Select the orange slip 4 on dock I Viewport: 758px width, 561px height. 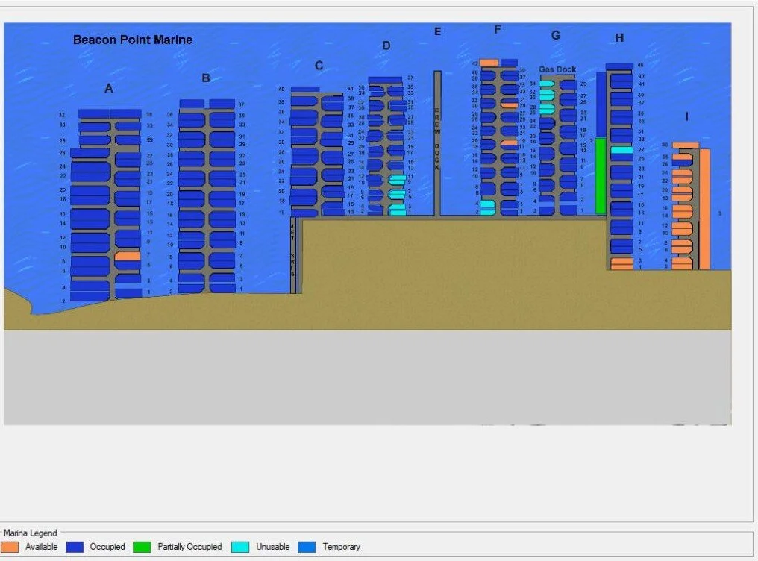click(682, 260)
